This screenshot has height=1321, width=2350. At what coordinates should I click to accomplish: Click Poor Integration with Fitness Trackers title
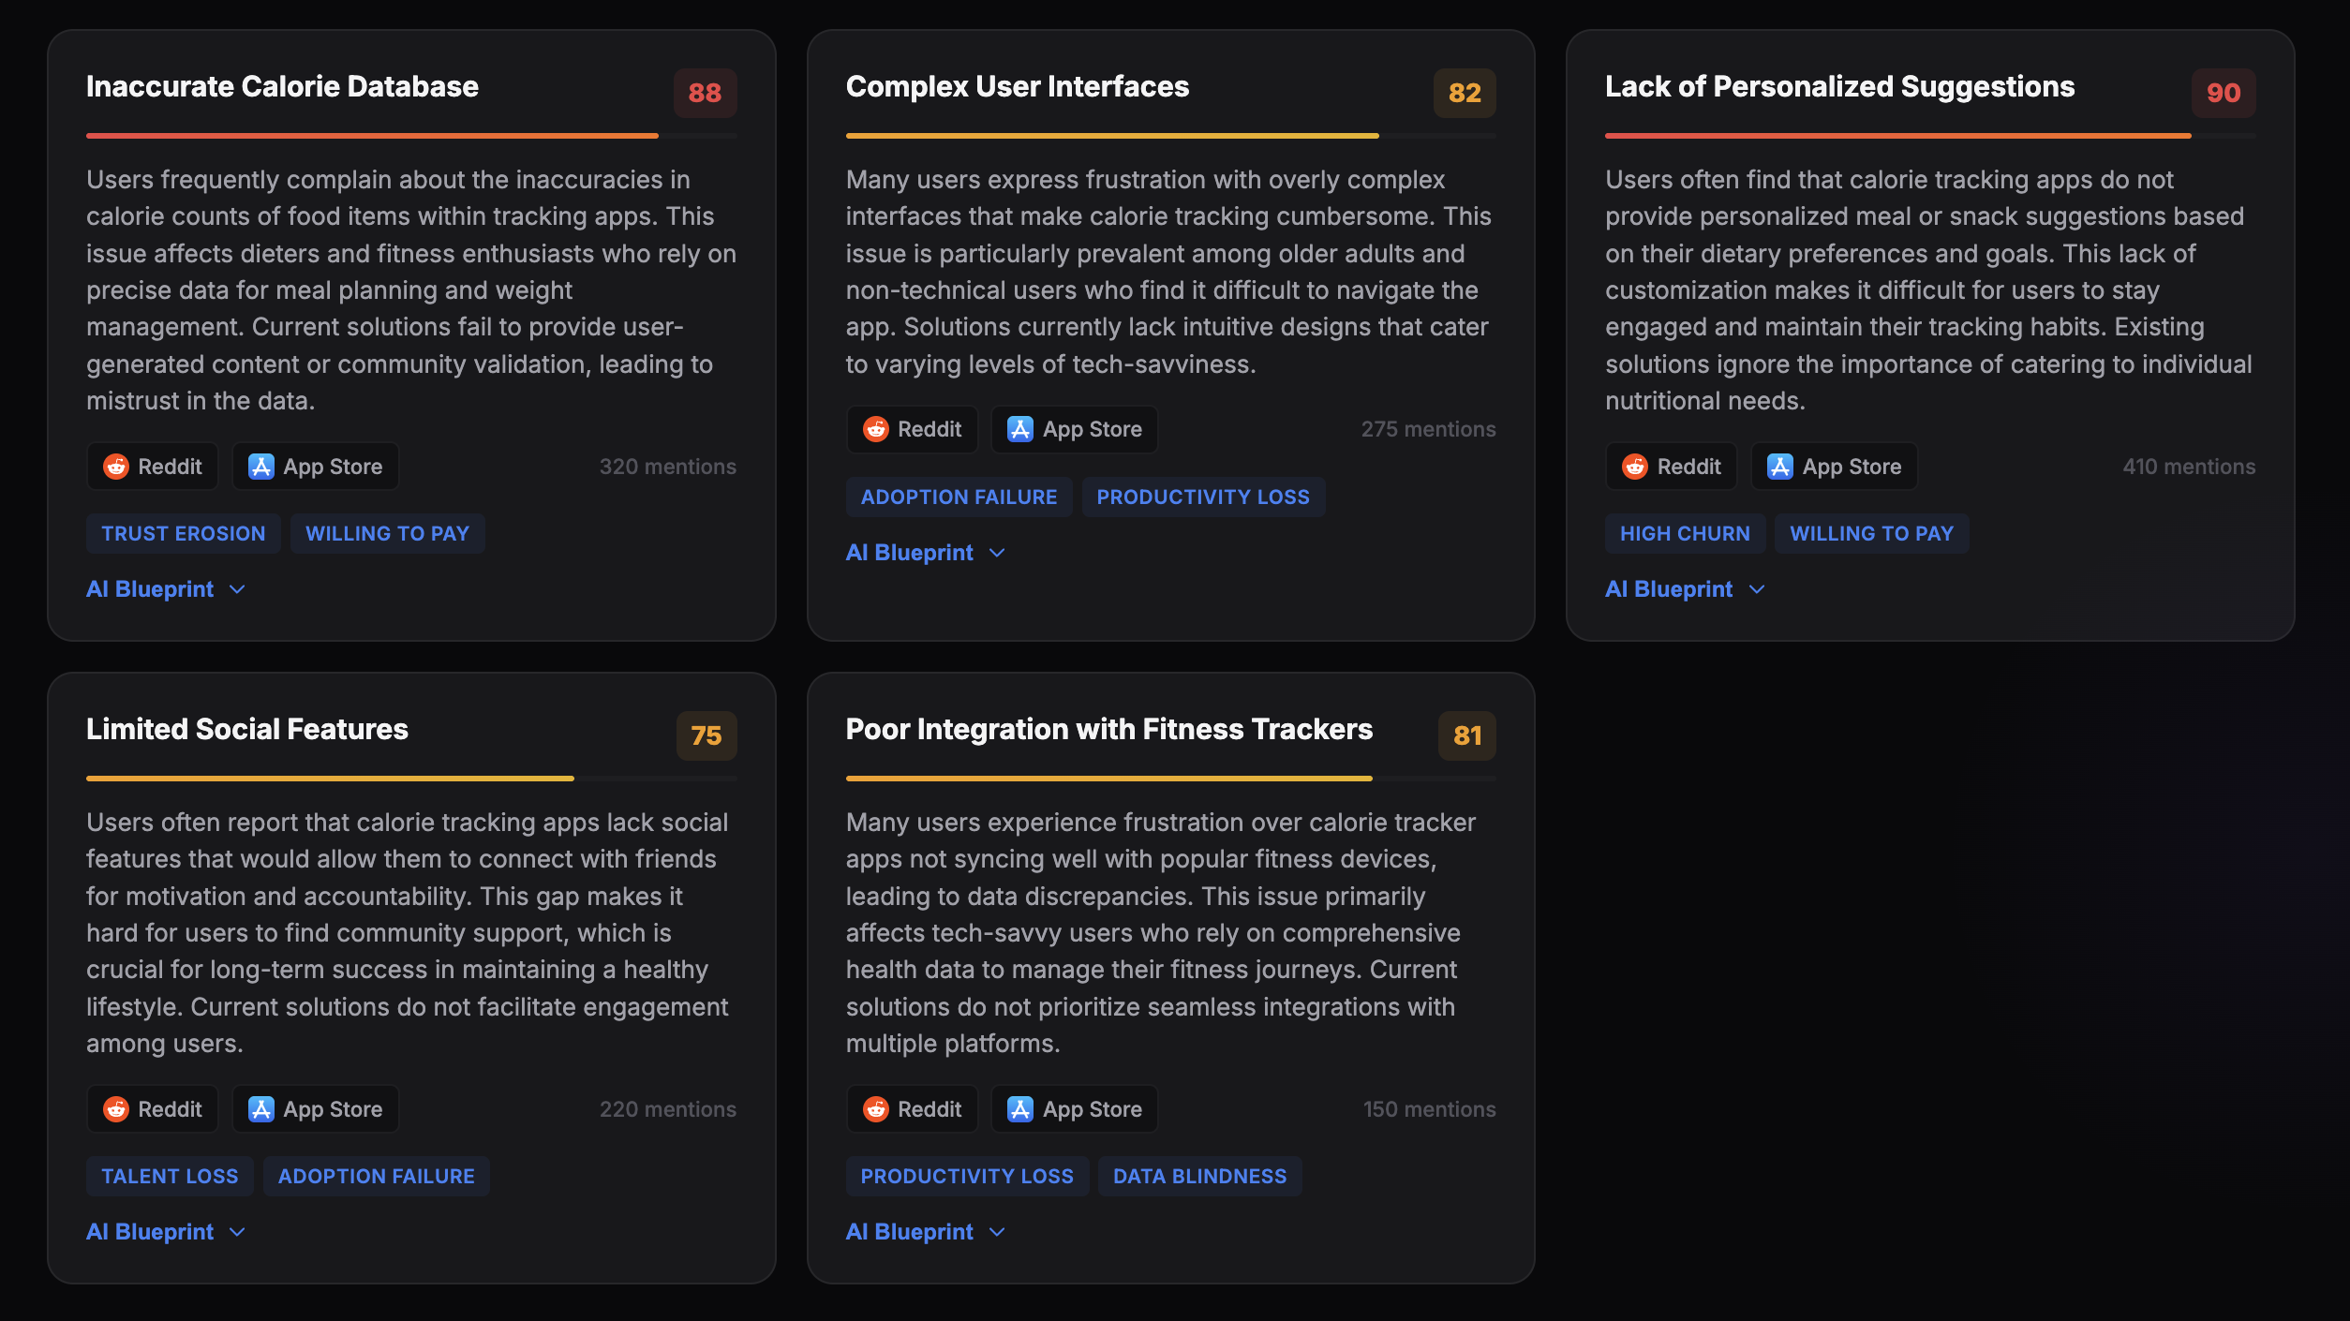pos(1108,729)
